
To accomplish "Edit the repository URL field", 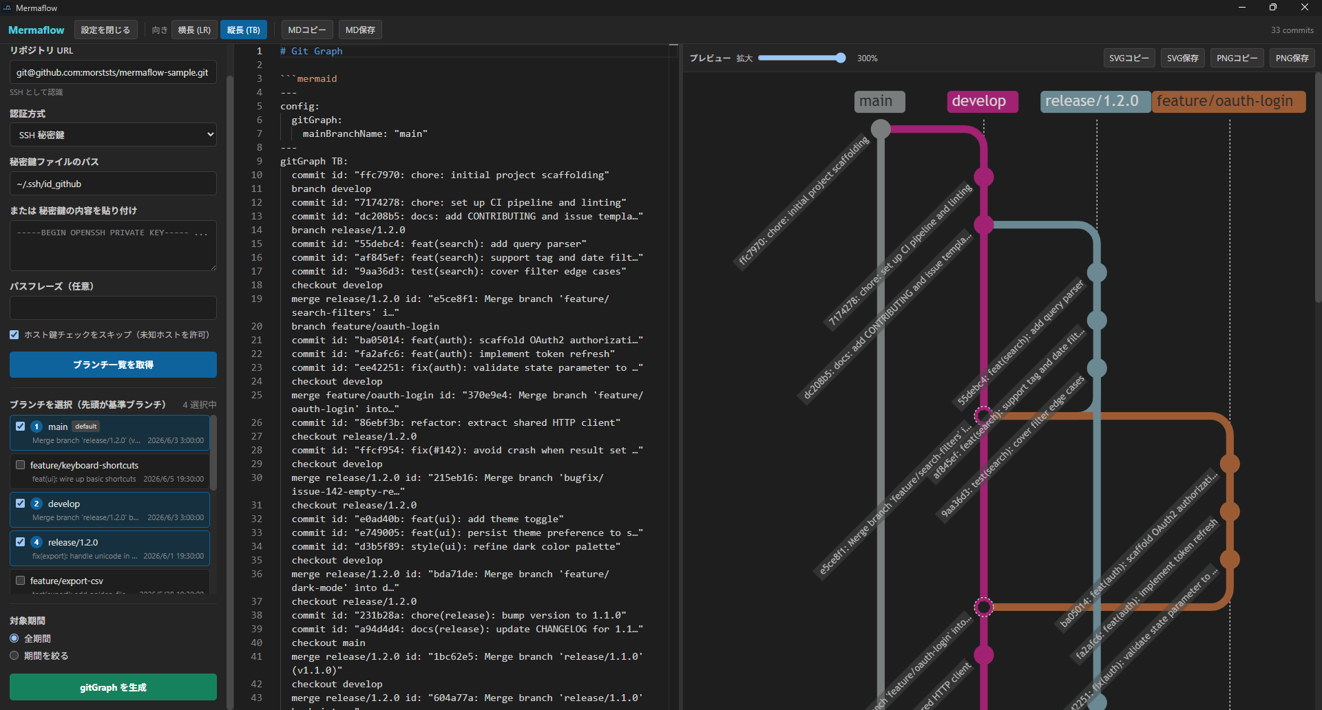I will 113,72.
